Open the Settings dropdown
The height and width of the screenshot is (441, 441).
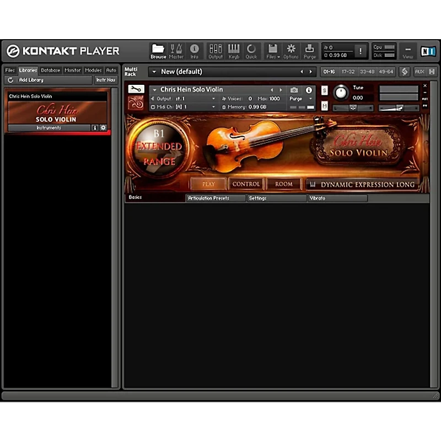277,198
